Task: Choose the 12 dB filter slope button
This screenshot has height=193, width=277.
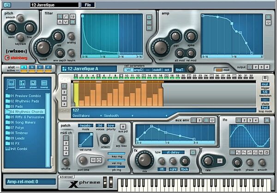Action: (x=72, y=17)
